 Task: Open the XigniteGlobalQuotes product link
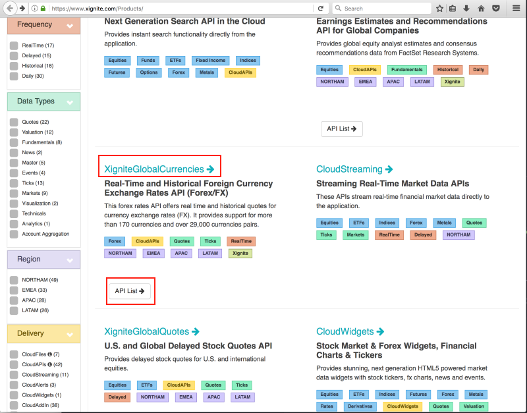152,331
